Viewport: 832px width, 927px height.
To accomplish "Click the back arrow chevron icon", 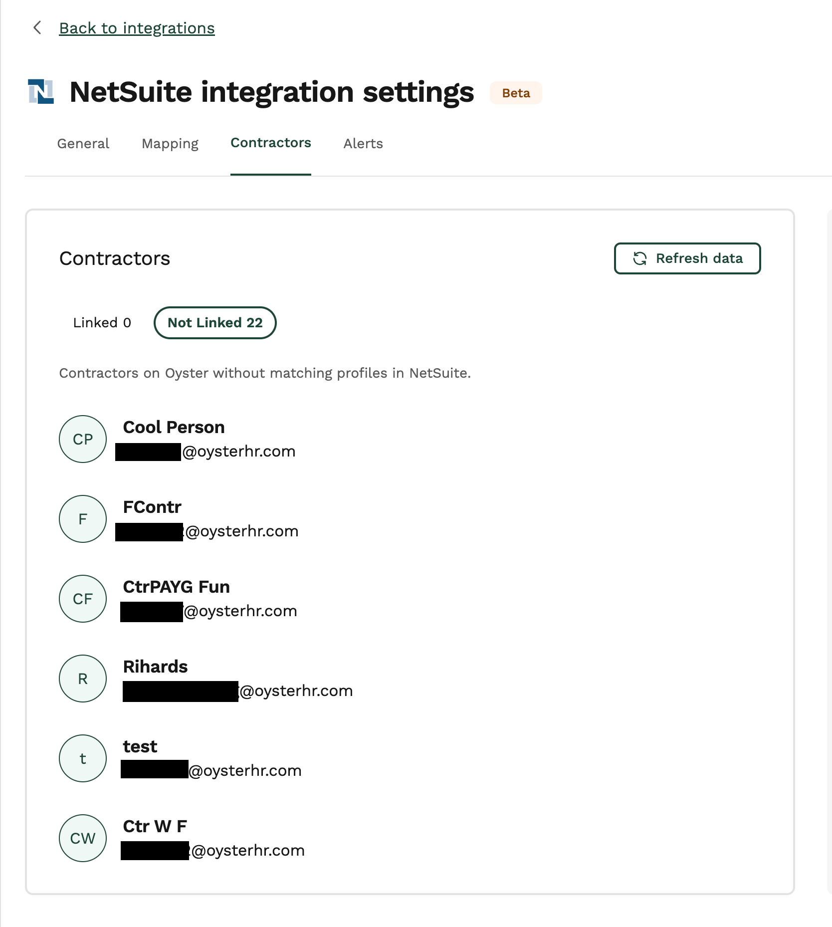I will [37, 28].
